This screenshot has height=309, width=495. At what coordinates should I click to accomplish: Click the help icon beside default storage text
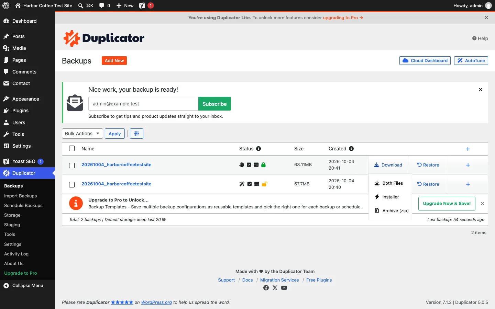click(164, 219)
